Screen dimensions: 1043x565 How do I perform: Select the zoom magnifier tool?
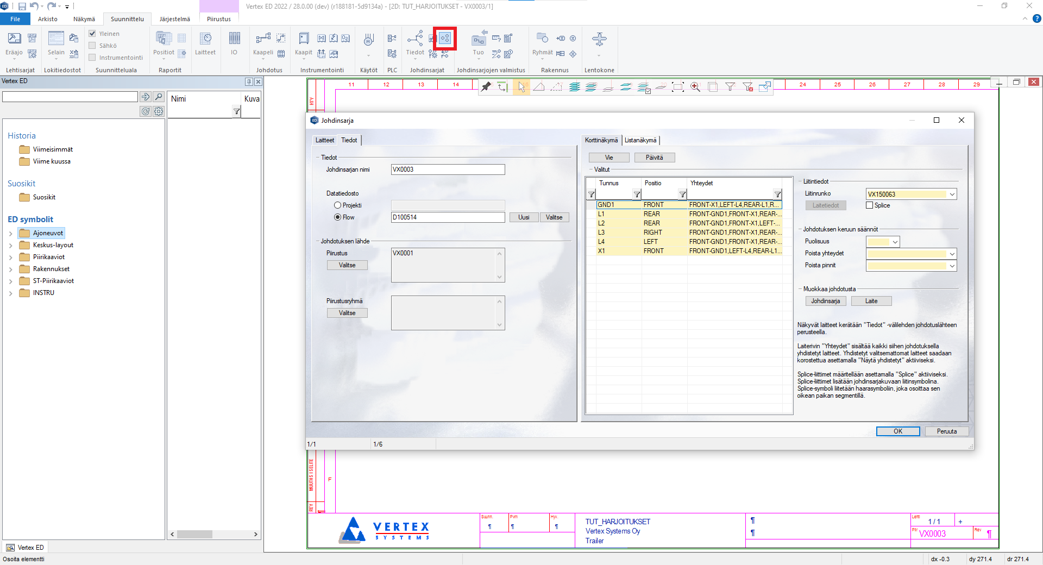pos(695,87)
